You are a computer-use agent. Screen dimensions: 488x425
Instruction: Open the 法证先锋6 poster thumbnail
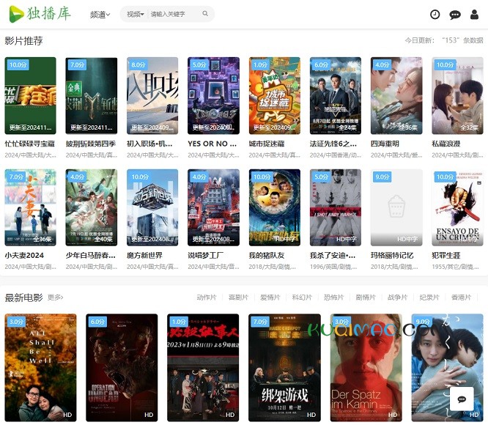335,95
